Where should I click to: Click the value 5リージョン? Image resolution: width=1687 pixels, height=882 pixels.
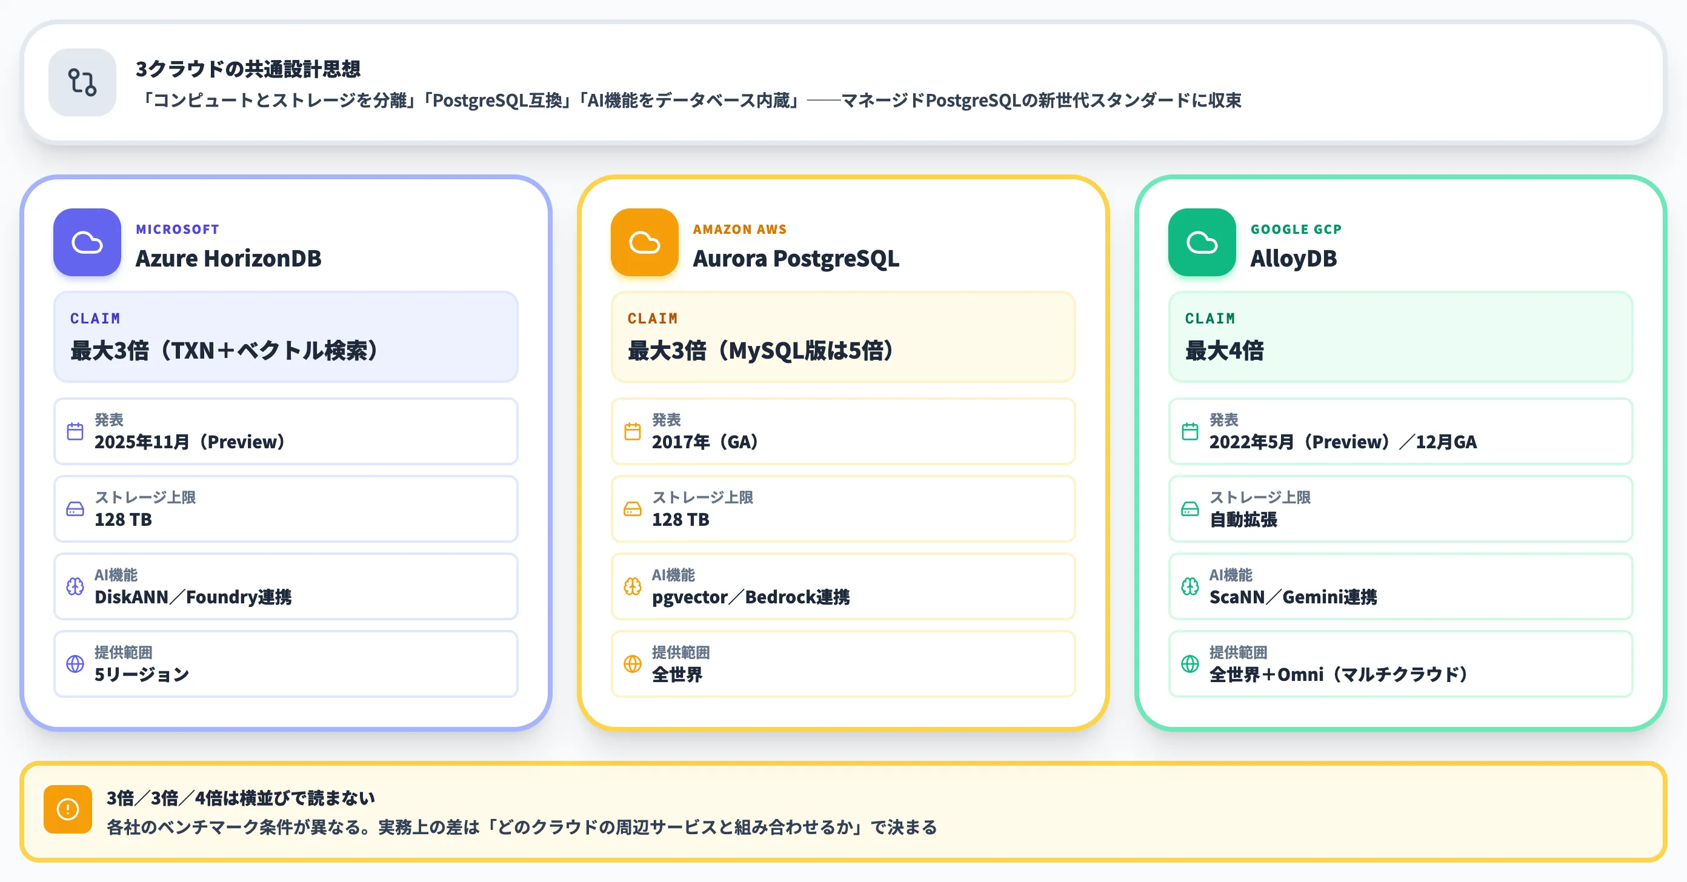coord(141,674)
